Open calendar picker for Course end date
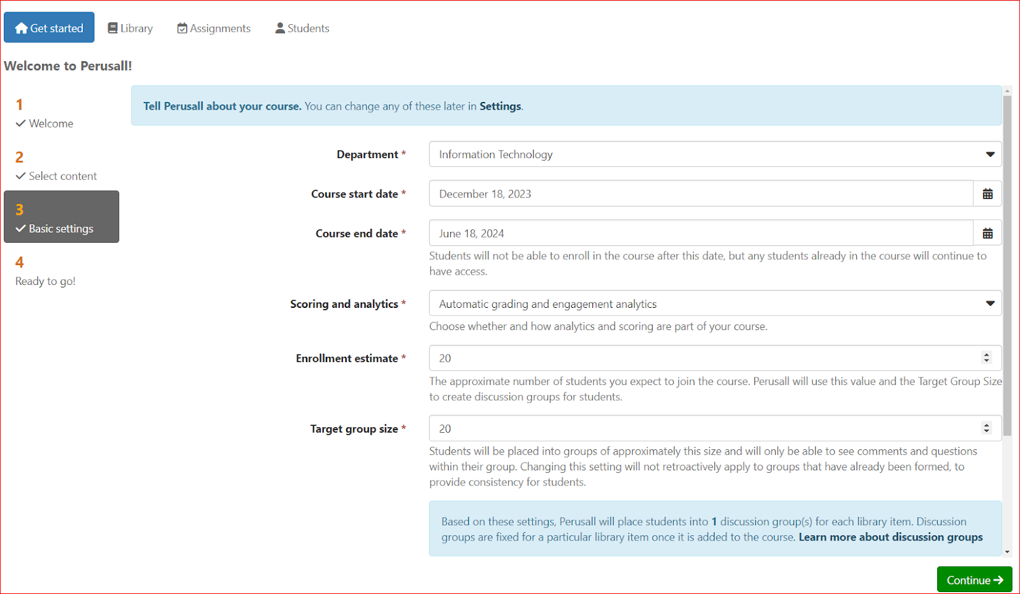Viewport: 1020px width, 594px height. [x=987, y=233]
